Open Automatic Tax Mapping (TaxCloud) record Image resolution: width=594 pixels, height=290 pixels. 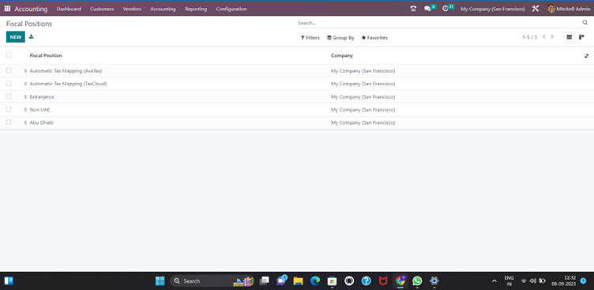coord(68,84)
